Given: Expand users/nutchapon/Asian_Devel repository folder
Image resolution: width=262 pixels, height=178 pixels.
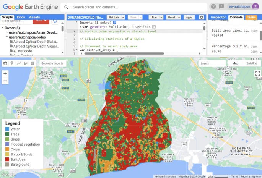Looking at the screenshot, I should 7,32.
